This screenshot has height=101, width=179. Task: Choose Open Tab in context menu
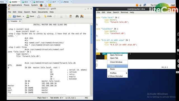pos(117,58)
